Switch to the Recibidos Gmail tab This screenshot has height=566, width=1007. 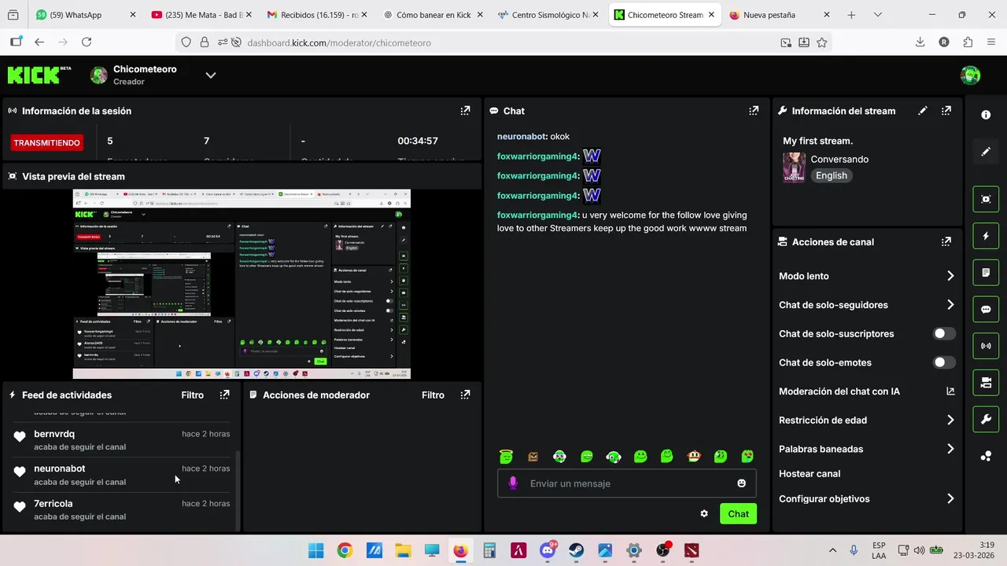click(x=317, y=15)
